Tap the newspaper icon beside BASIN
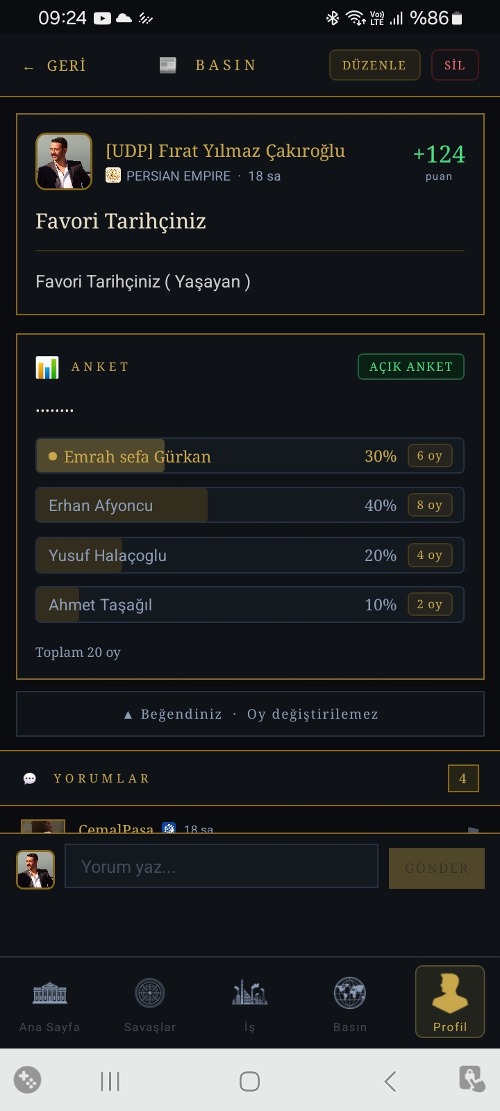 point(168,65)
